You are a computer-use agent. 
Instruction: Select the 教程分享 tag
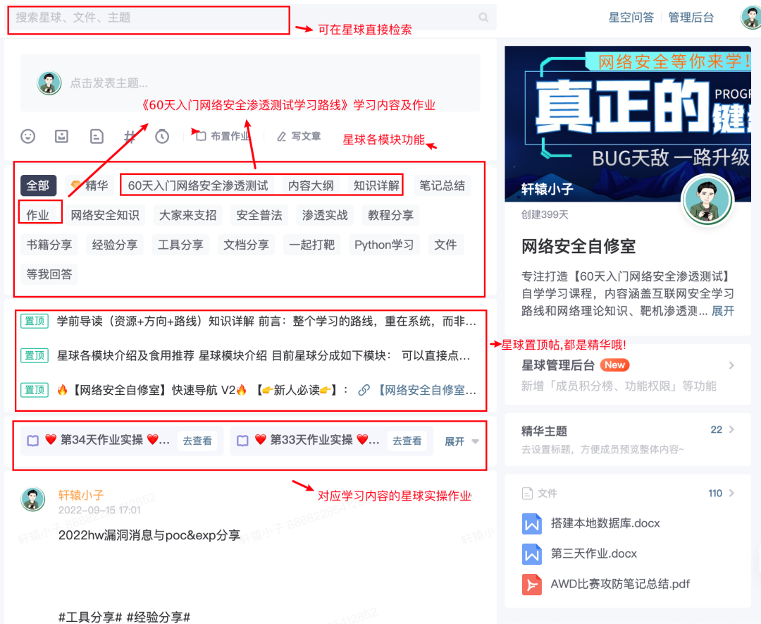tap(390, 215)
